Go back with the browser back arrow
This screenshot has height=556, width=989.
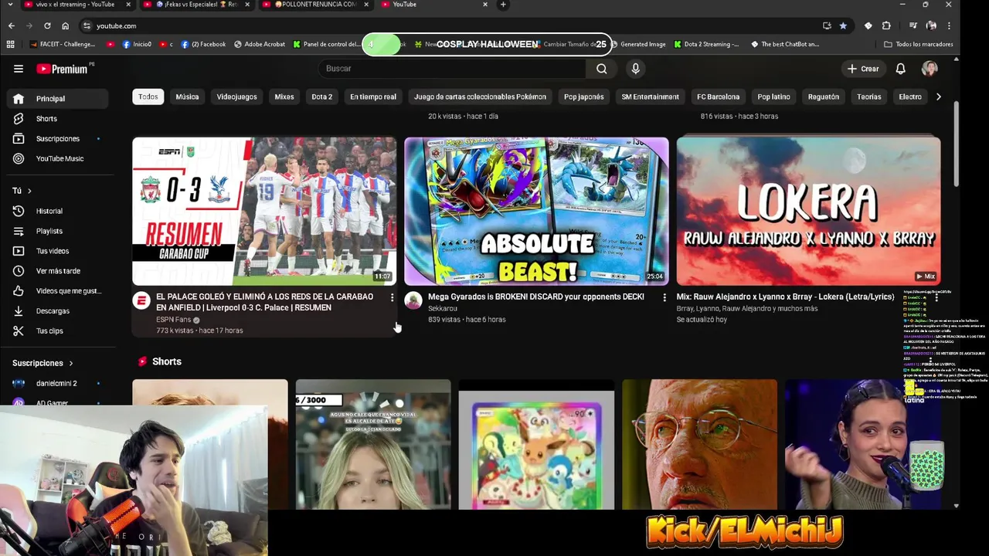coord(11,25)
